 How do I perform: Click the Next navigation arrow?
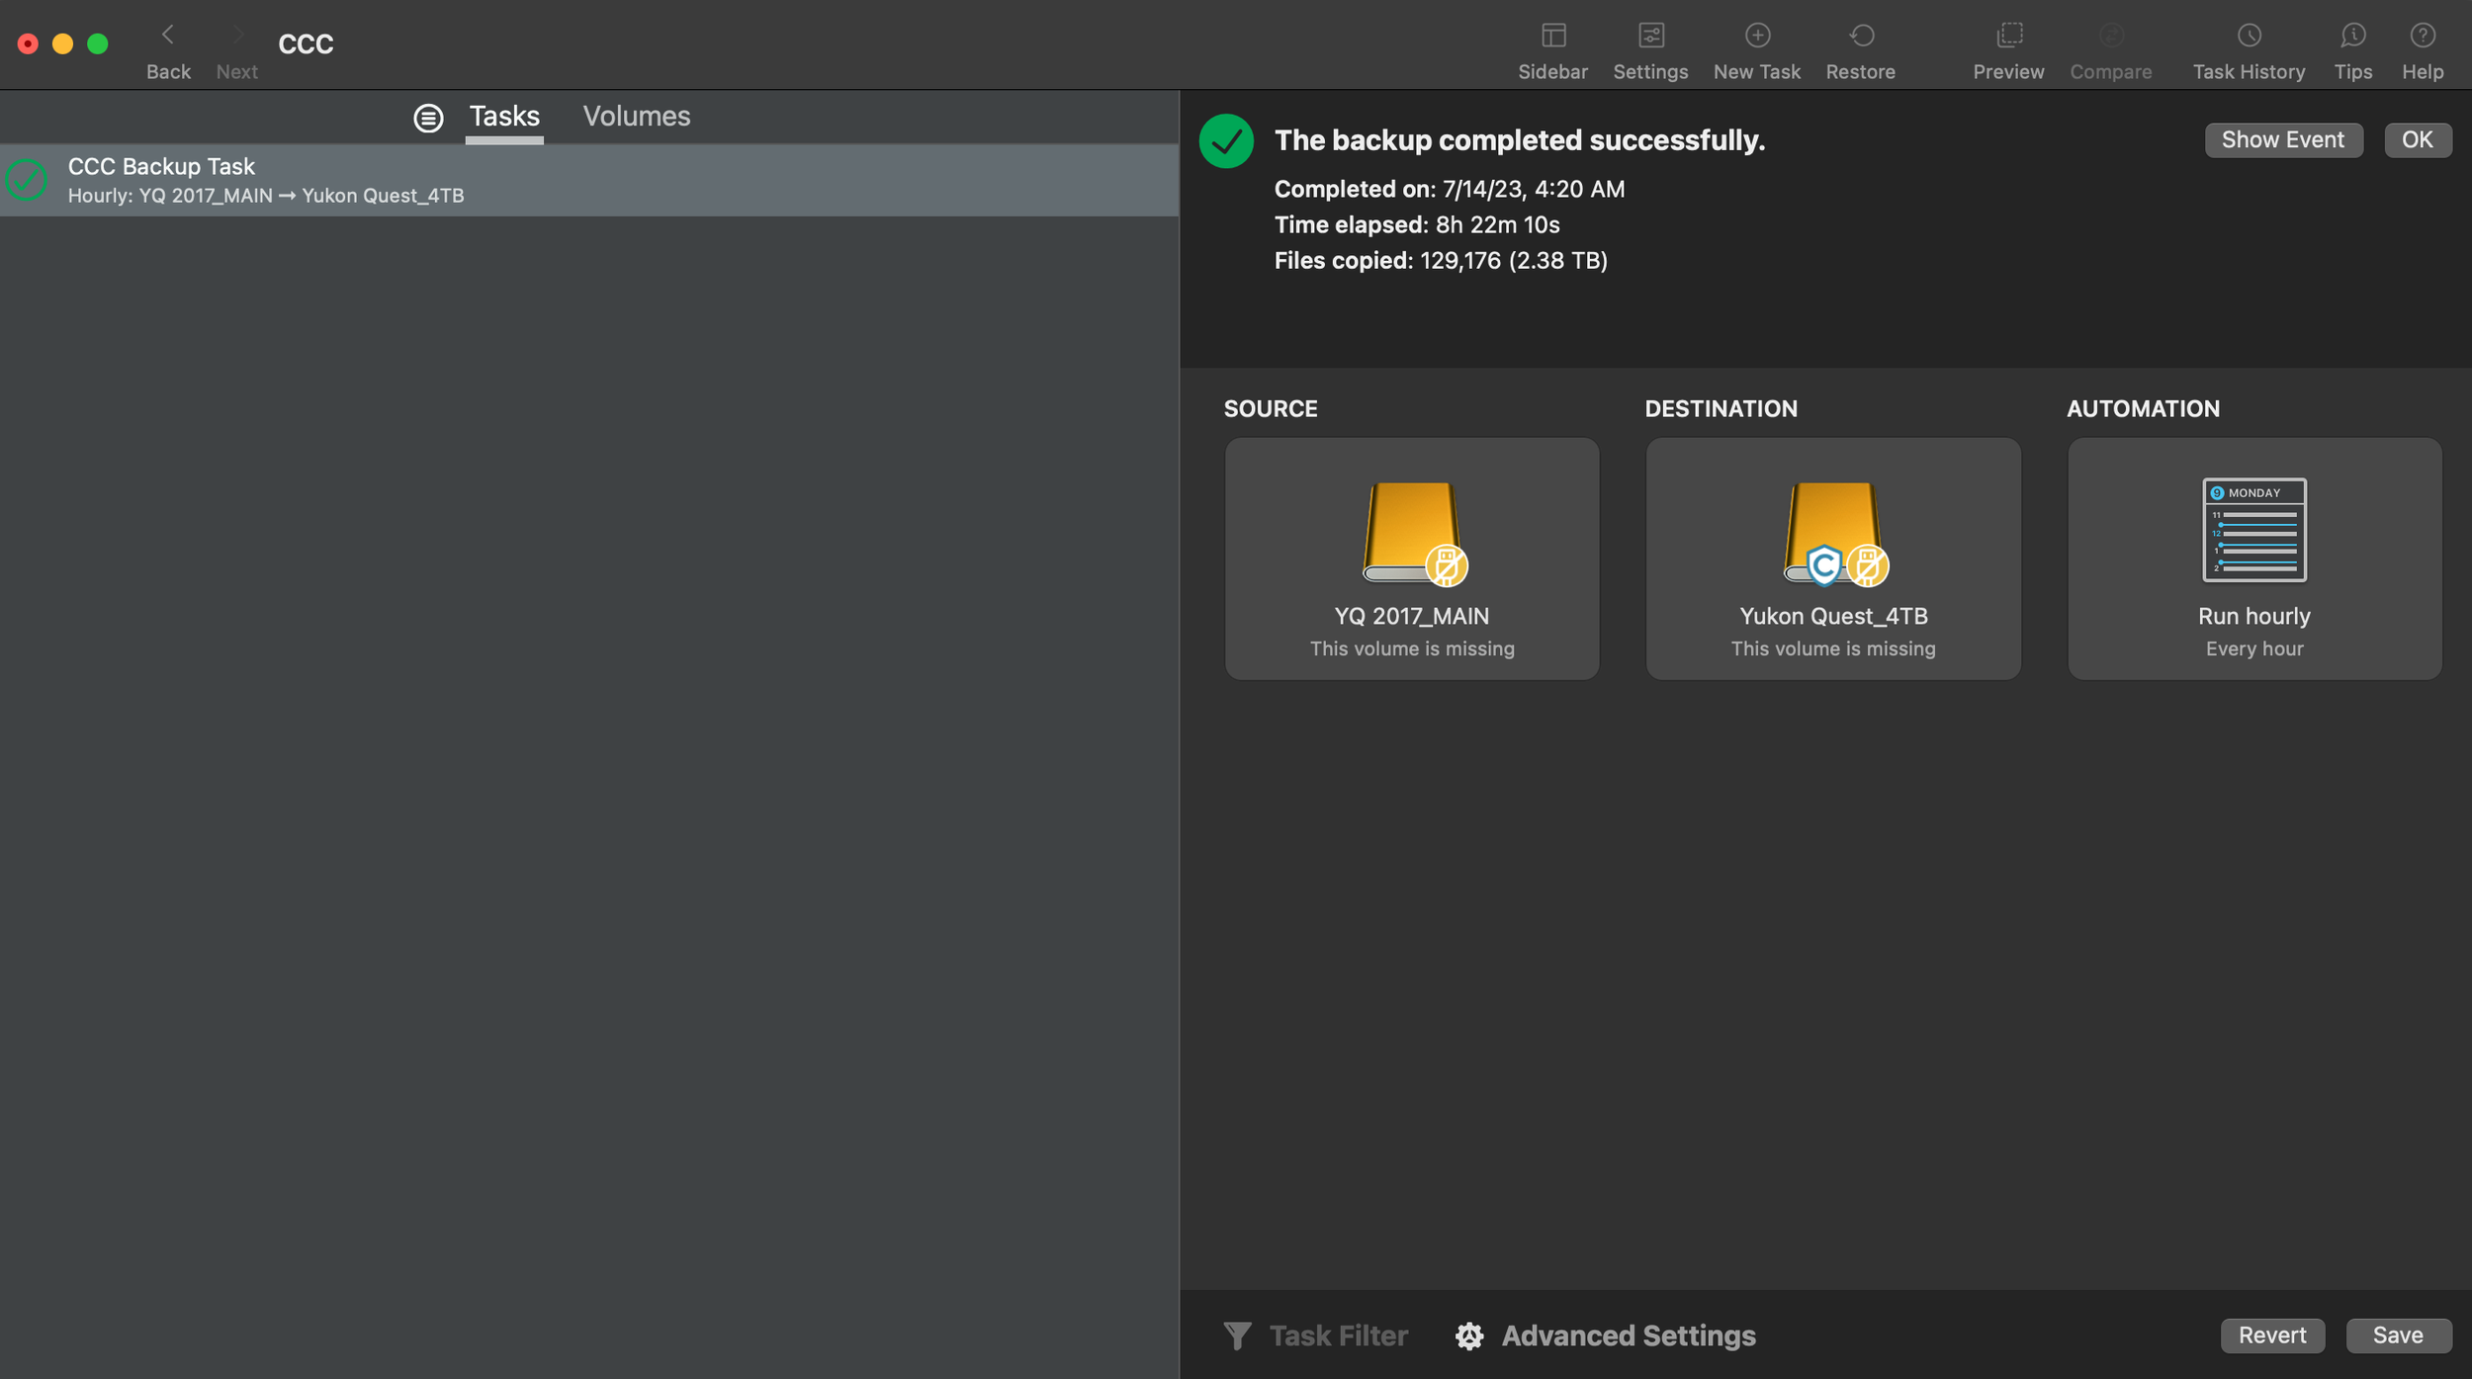(x=236, y=36)
